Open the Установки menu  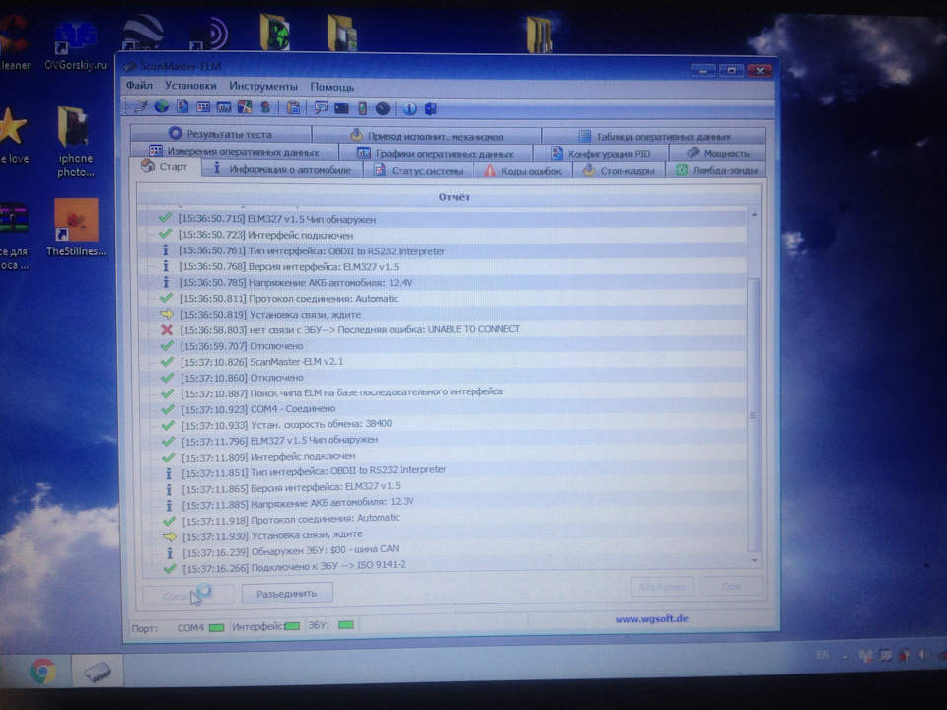[190, 87]
